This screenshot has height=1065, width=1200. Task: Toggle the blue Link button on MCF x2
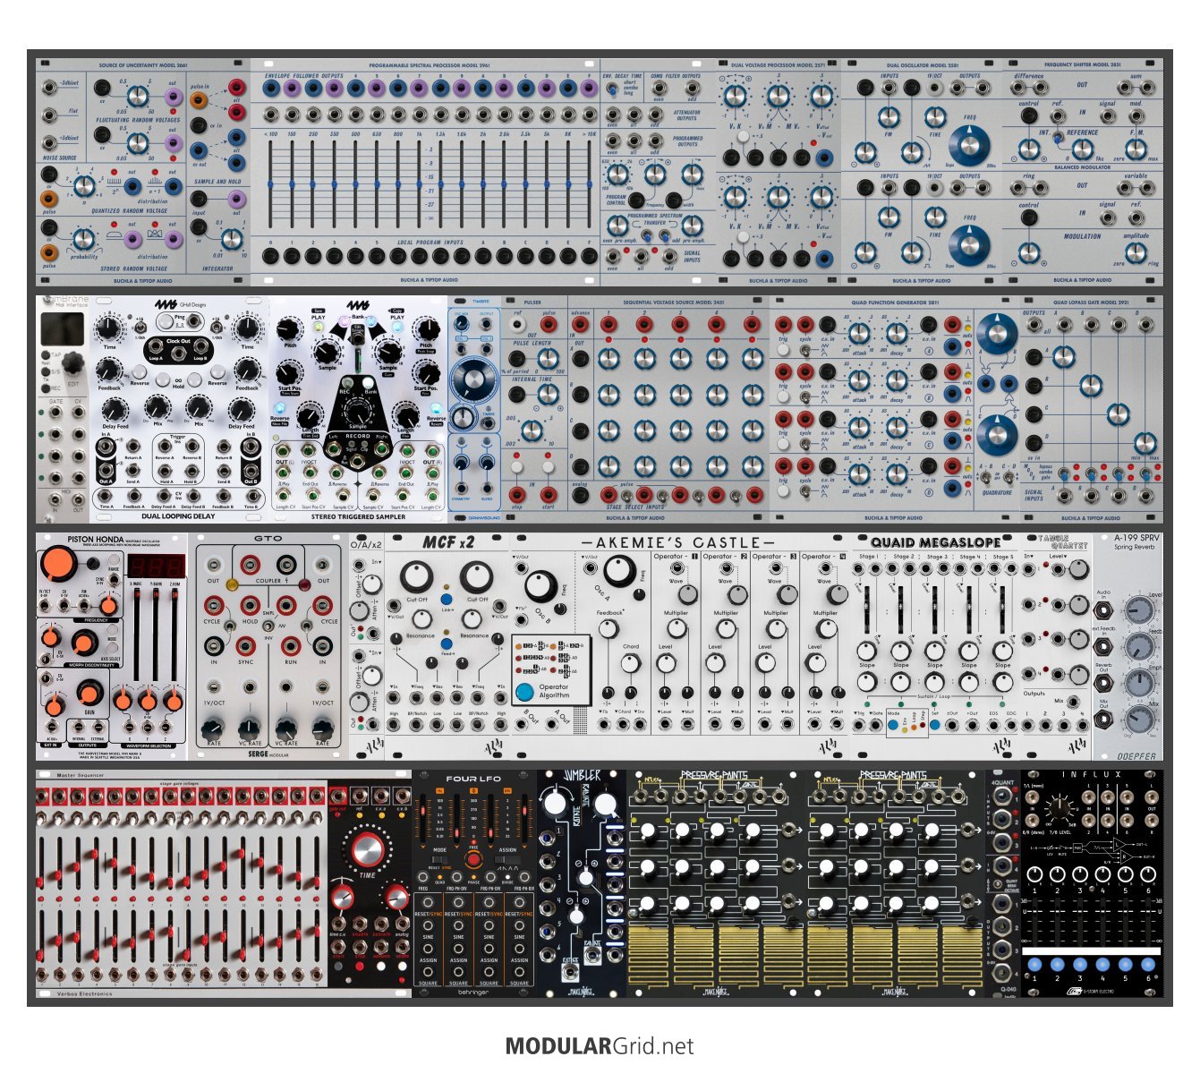[x=446, y=600]
